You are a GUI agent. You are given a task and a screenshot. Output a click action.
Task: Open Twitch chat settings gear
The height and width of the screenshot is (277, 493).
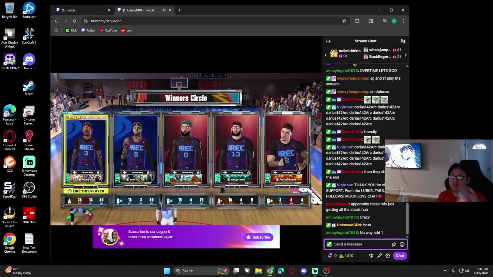pyautogui.click(x=388, y=256)
